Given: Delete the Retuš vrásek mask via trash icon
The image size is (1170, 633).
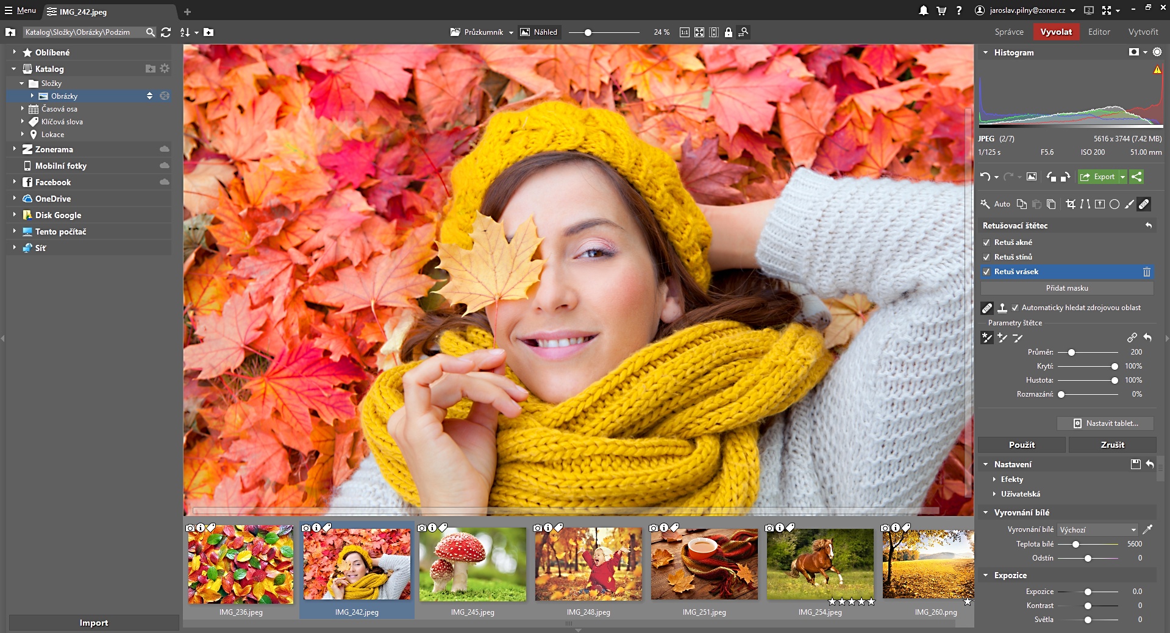Looking at the screenshot, I should tap(1146, 272).
